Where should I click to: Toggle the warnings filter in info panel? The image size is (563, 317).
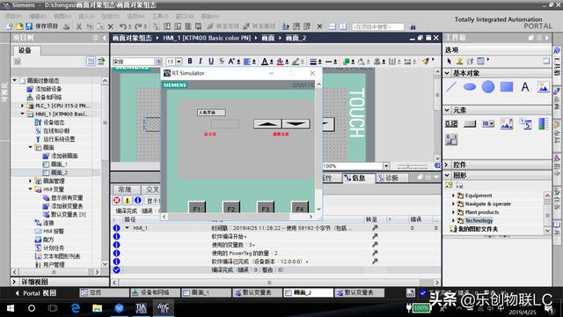(x=127, y=201)
